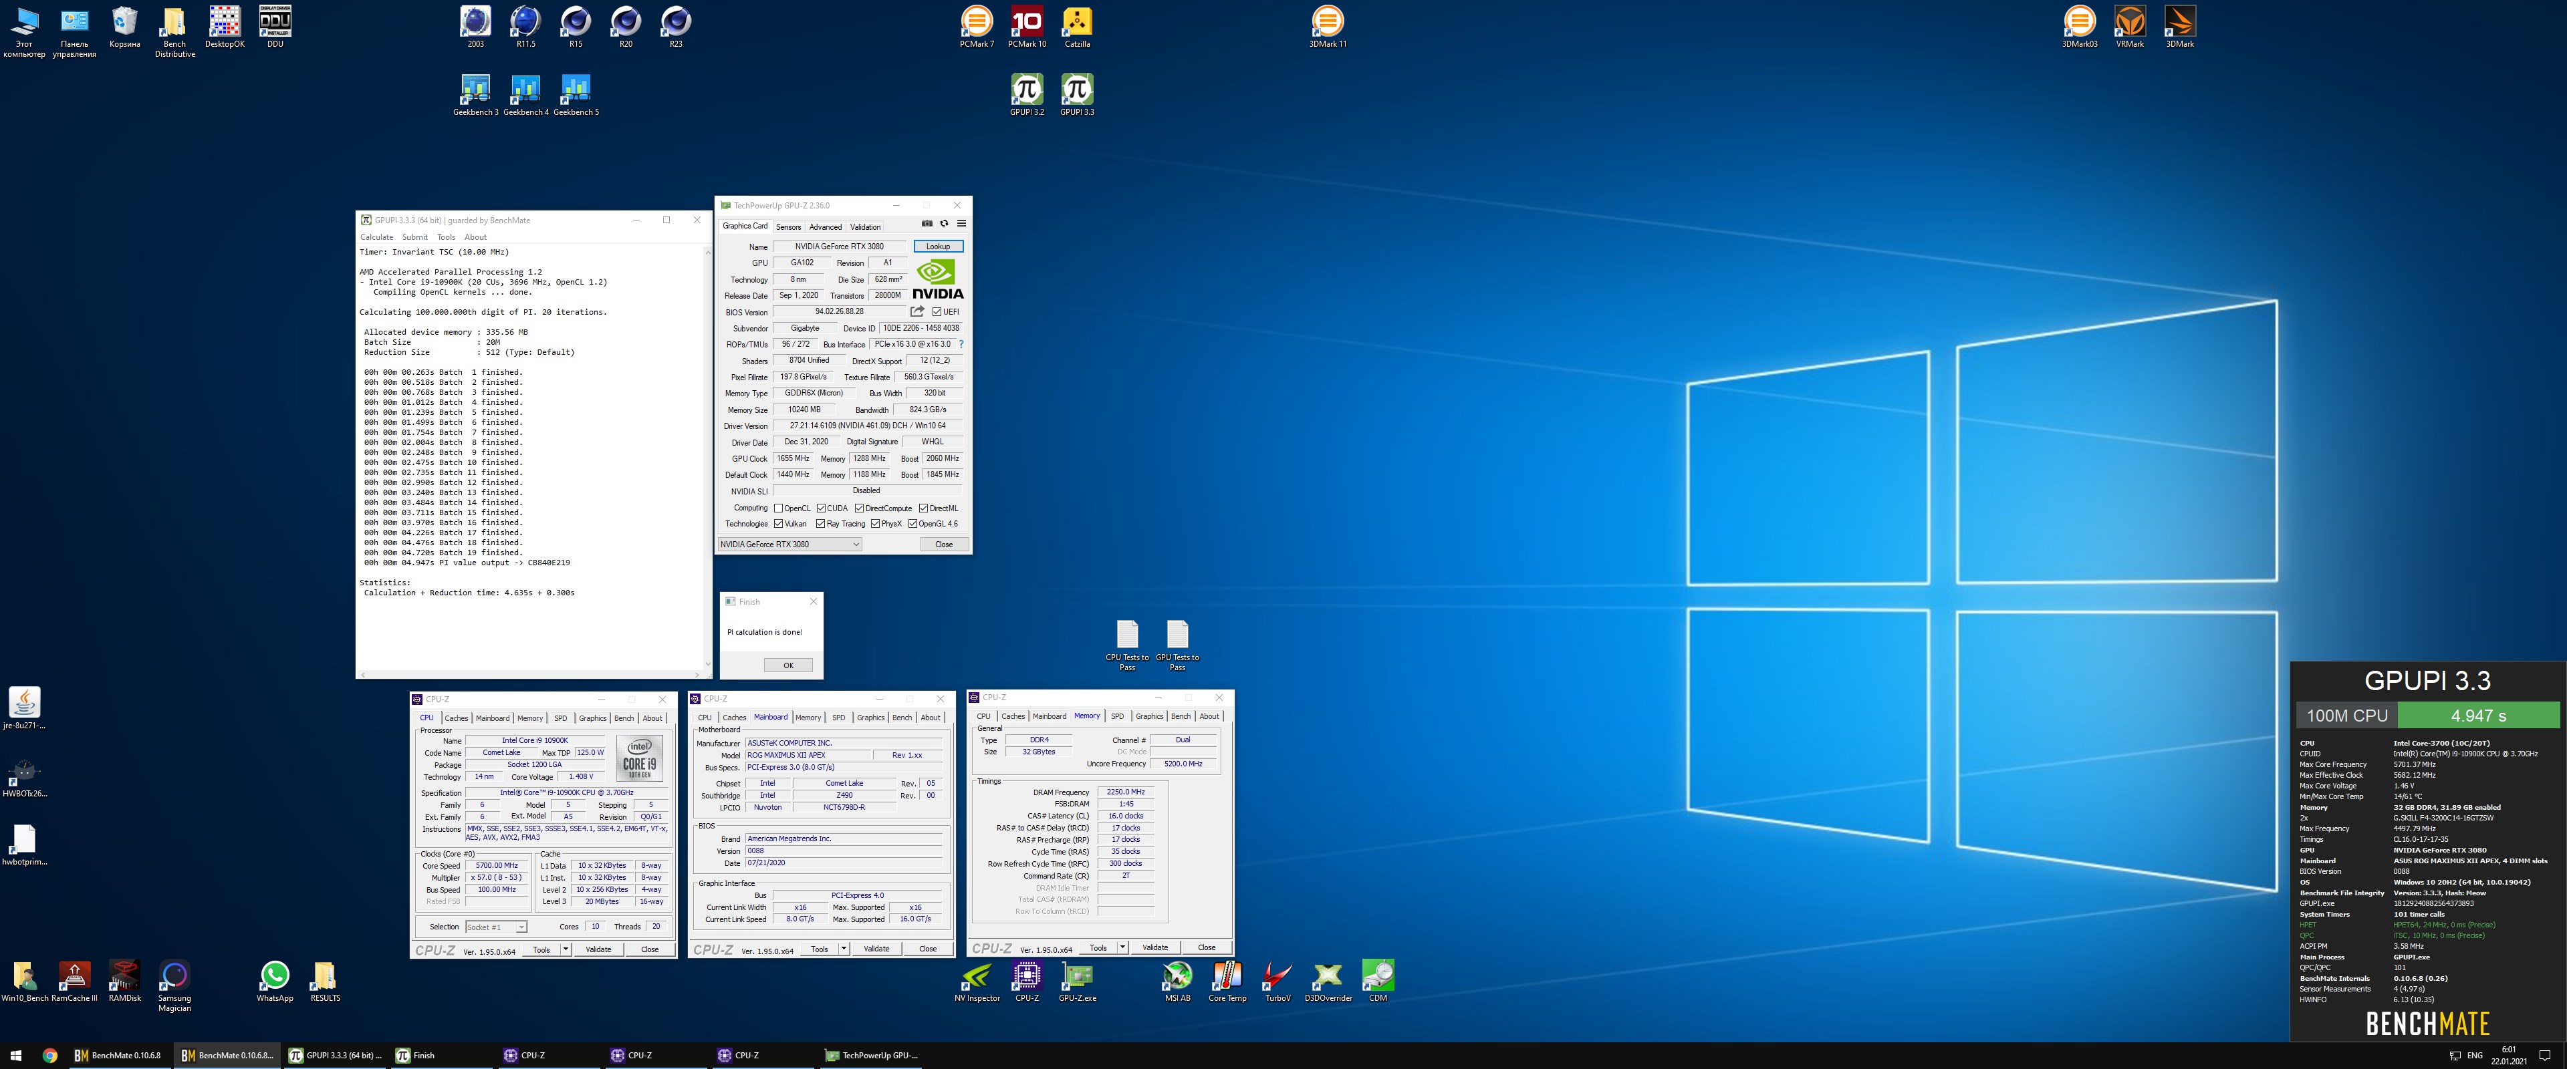Open the GPU-Z hamburger menu
2567x1069 pixels.
961,224
